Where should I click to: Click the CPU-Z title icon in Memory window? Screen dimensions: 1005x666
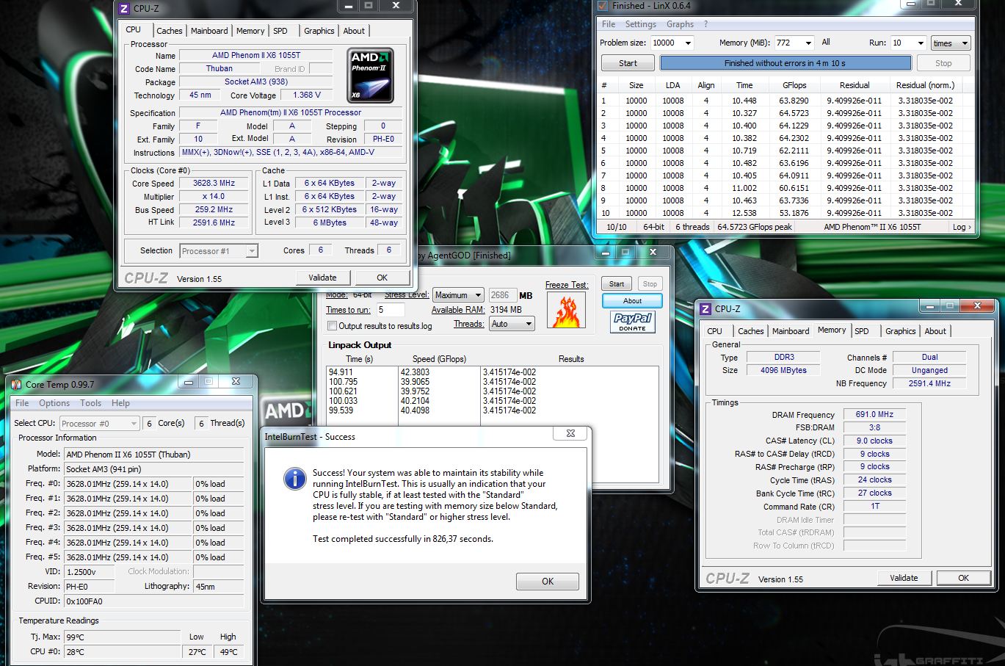[x=705, y=309]
